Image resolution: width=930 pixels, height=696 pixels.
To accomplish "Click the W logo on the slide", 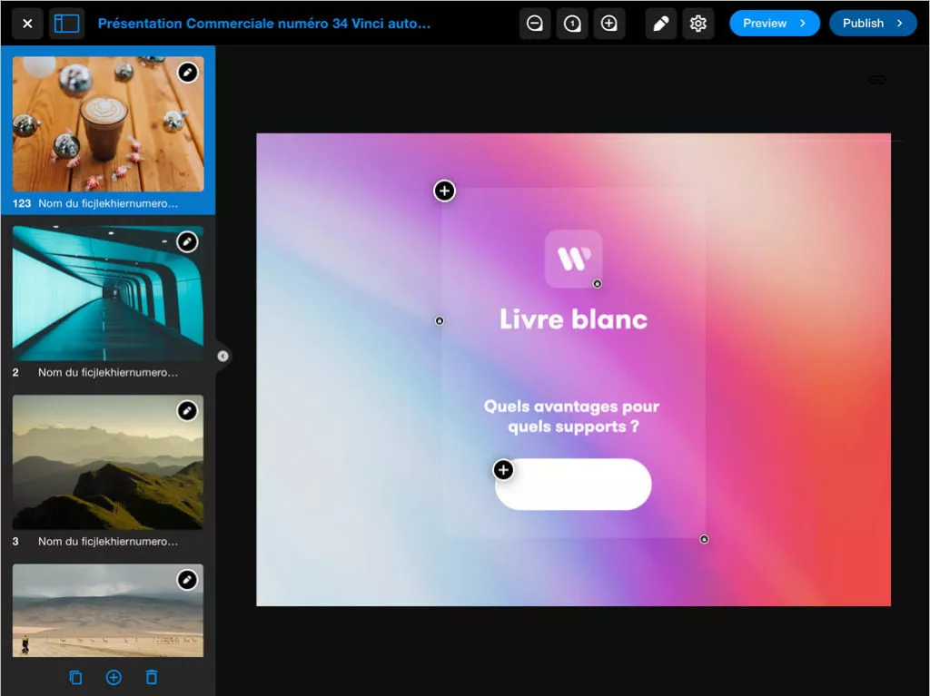I will click(x=574, y=260).
